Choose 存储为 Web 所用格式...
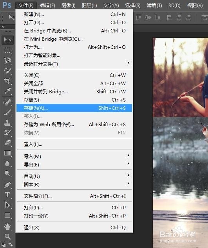Viewport: 208px width, 248px height. point(74,125)
